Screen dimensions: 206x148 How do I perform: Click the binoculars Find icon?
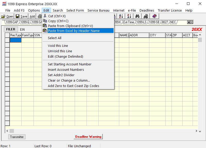click(x=138, y=16)
